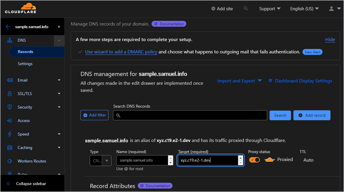The image size is (344, 192).
Task: Open the header search magnifier
Action: 246,9
